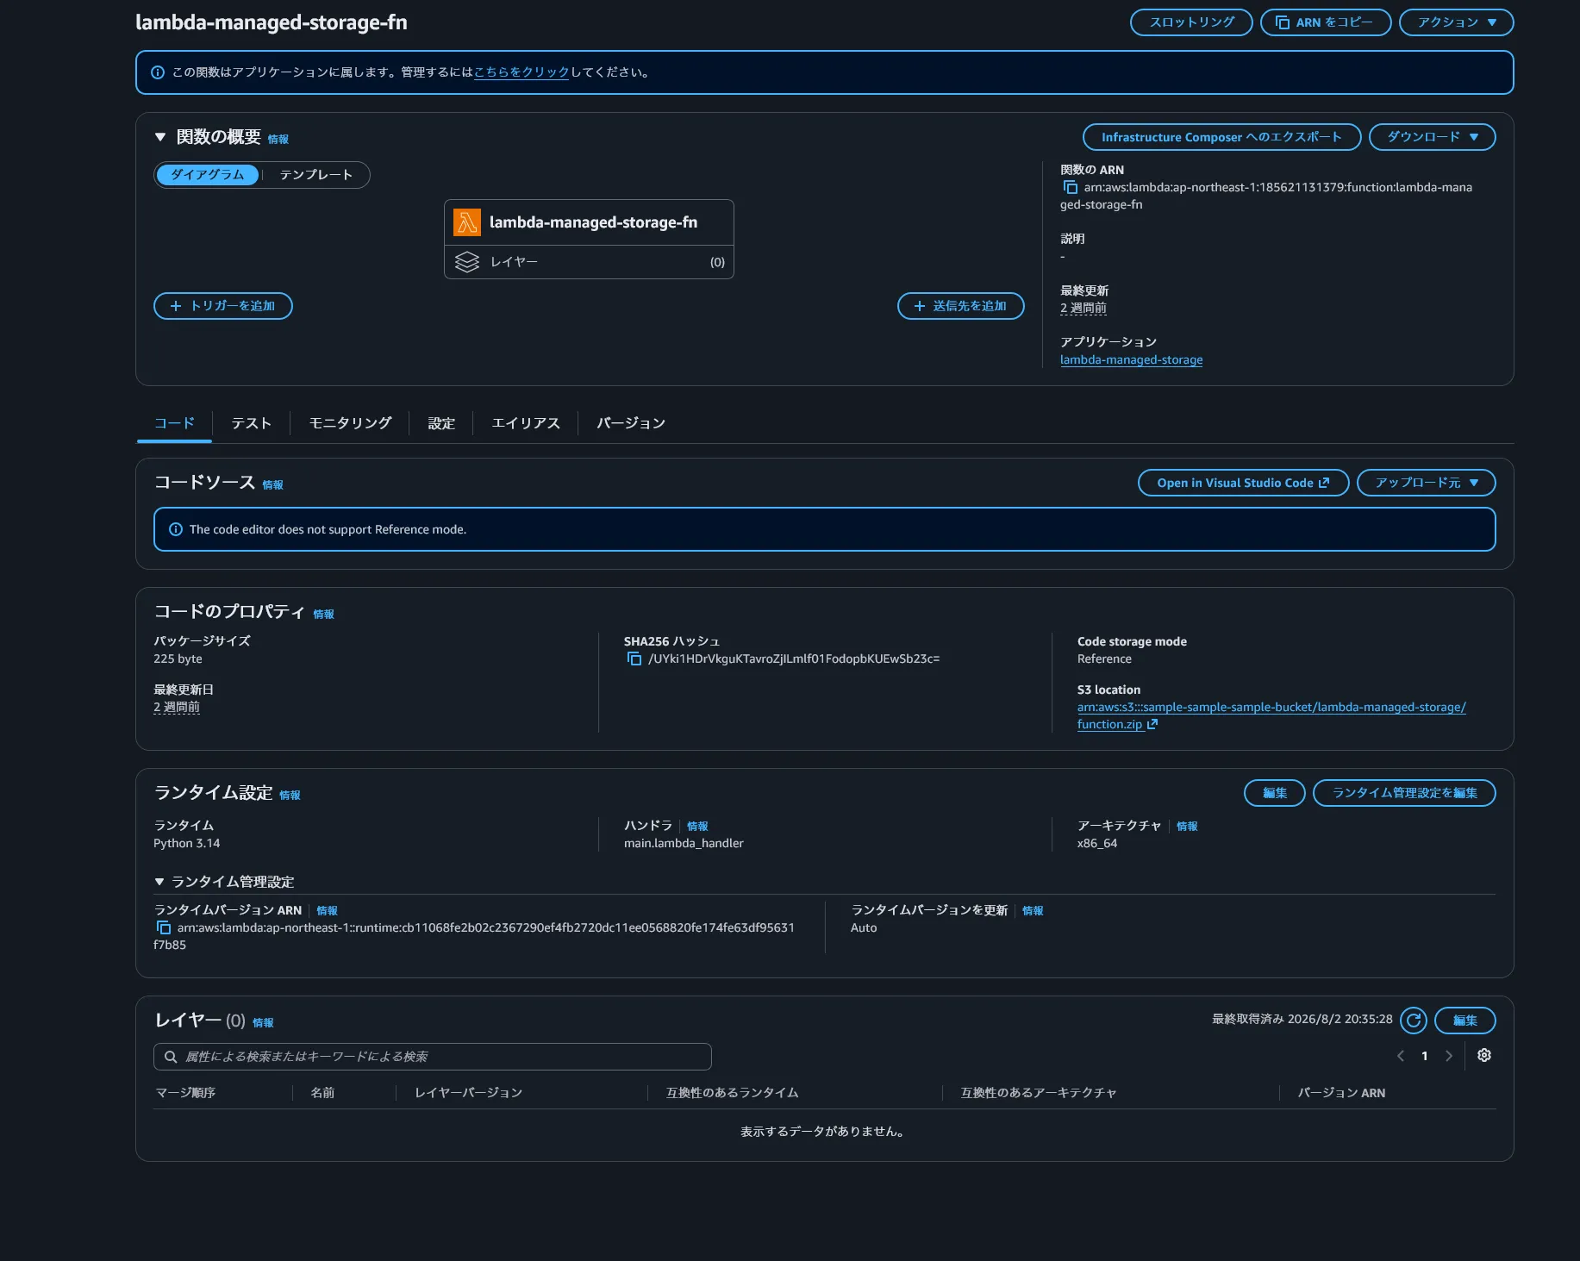1580x1261 pixels.
Task: Collapse the runtime management settings section
Action: click(159, 882)
